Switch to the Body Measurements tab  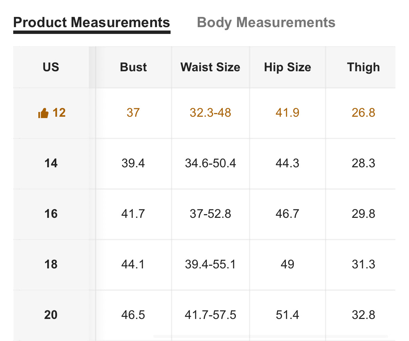[x=266, y=22]
